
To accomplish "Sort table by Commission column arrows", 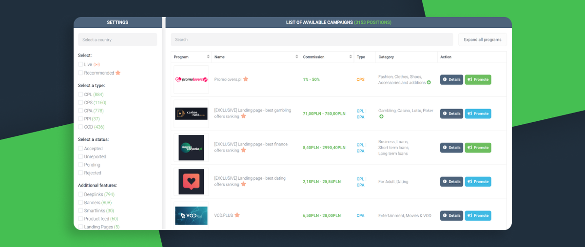I will pos(351,57).
